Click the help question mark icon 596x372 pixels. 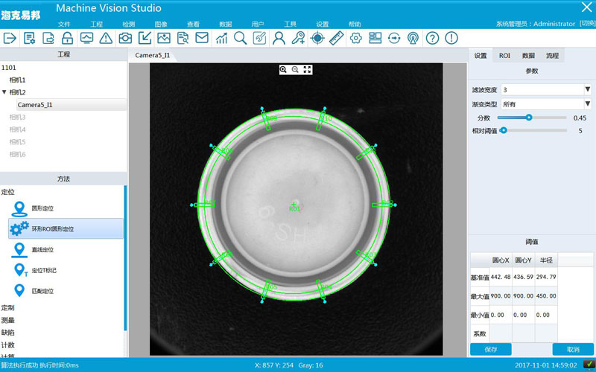432,38
